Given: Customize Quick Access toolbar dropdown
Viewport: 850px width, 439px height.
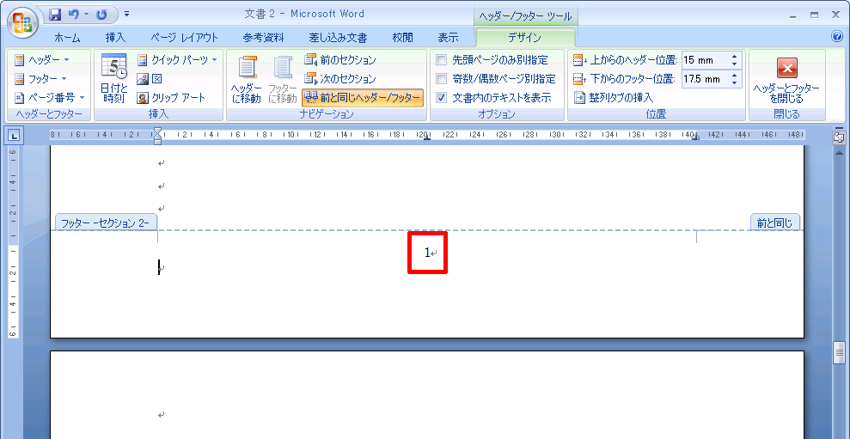Looking at the screenshot, I should [126, 15].
